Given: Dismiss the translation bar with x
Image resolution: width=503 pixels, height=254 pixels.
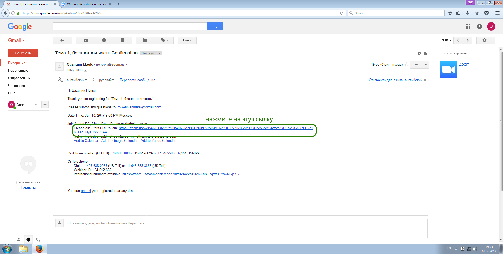Looking at the screenshot, I should click(x=425, y=80).
